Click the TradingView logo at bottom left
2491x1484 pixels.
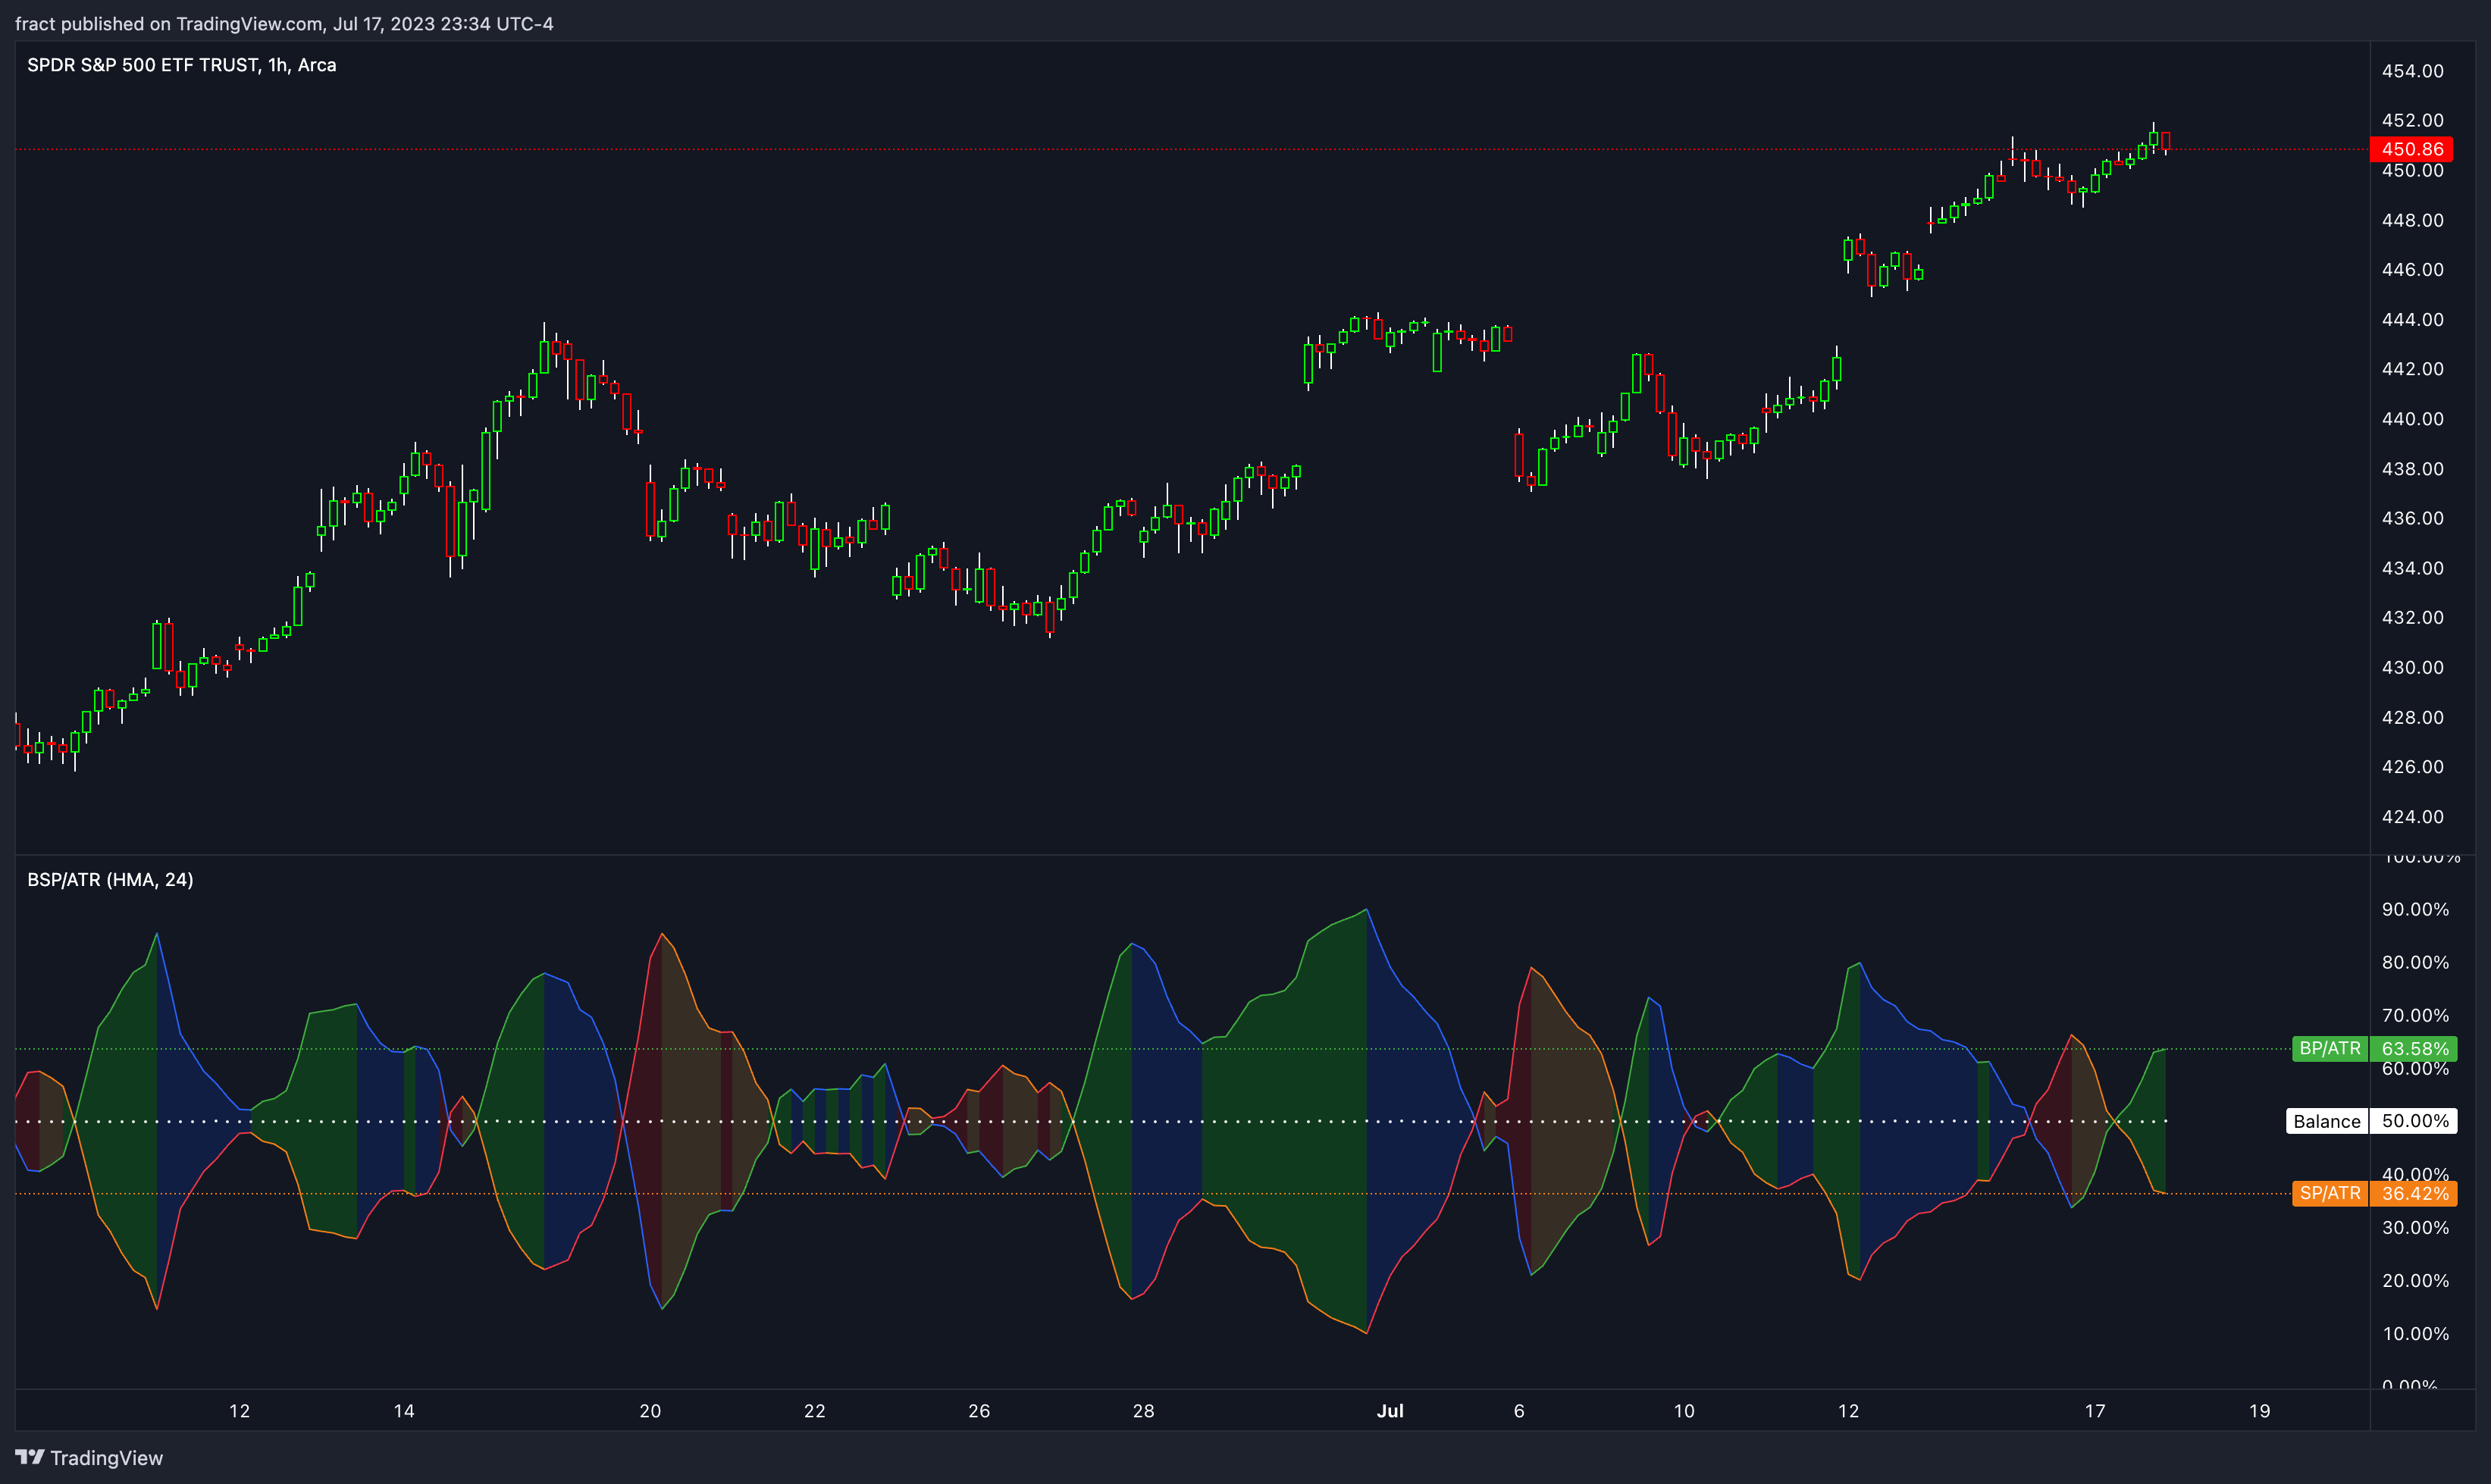(x=89, y=1457)
